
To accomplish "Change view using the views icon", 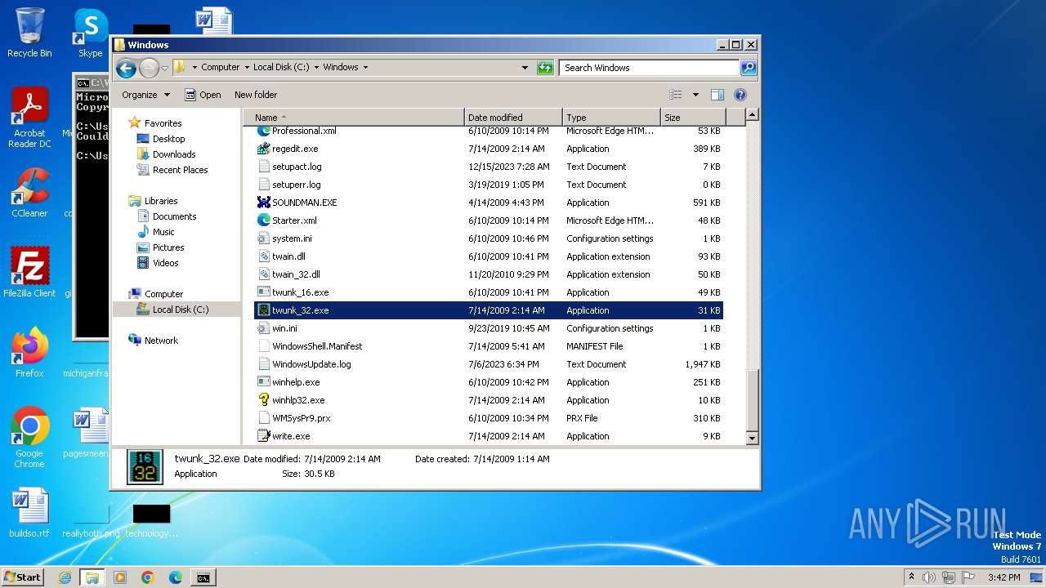I will coord(675,95).
